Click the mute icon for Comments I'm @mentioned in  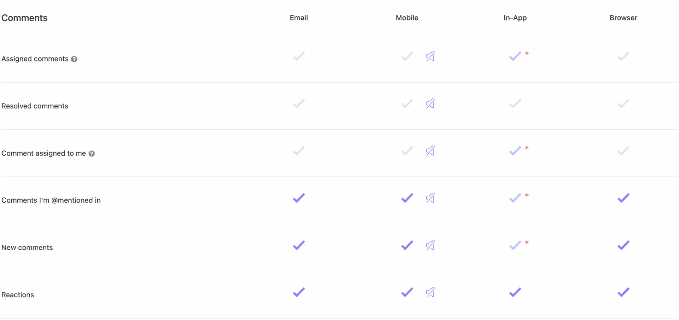click(430, 198)
